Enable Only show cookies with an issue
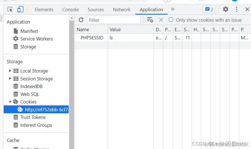This screenshot has height=149, width=251. tap(171, 20)
